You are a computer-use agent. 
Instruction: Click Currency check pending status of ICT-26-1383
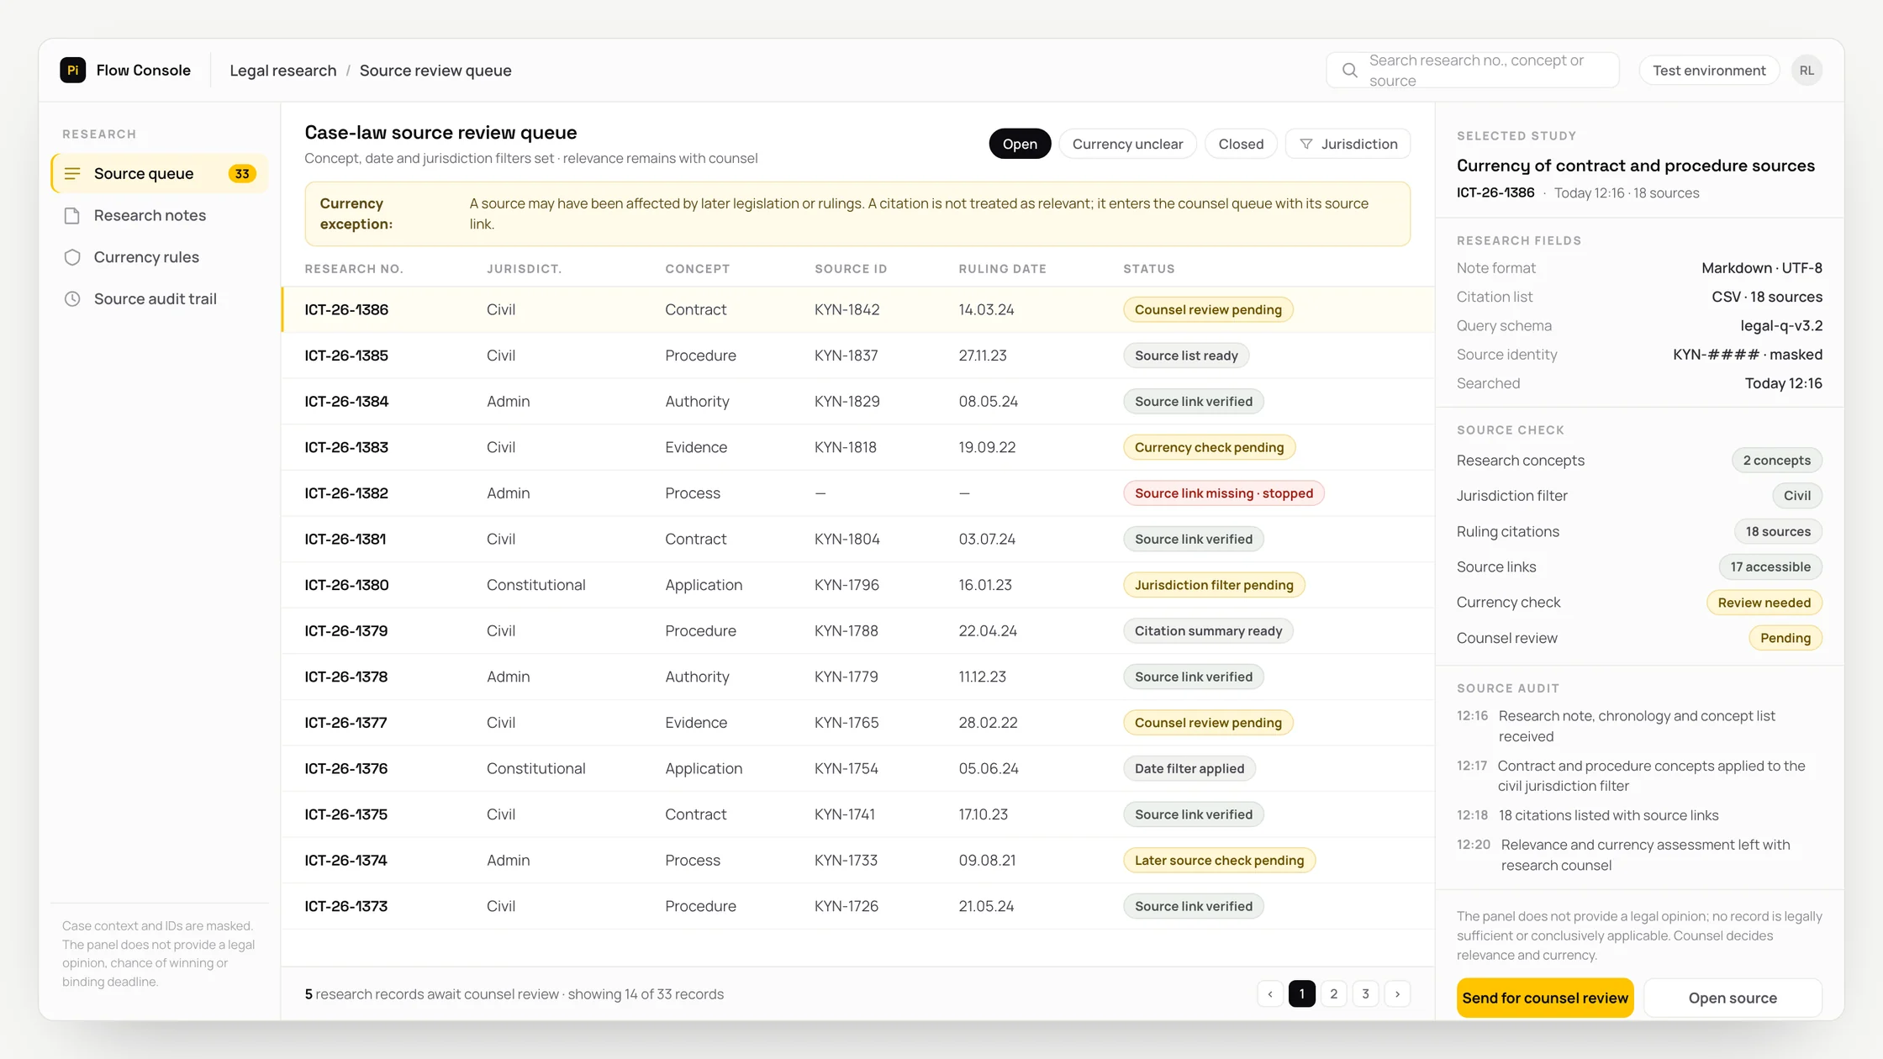click(x=1209, y=448)
